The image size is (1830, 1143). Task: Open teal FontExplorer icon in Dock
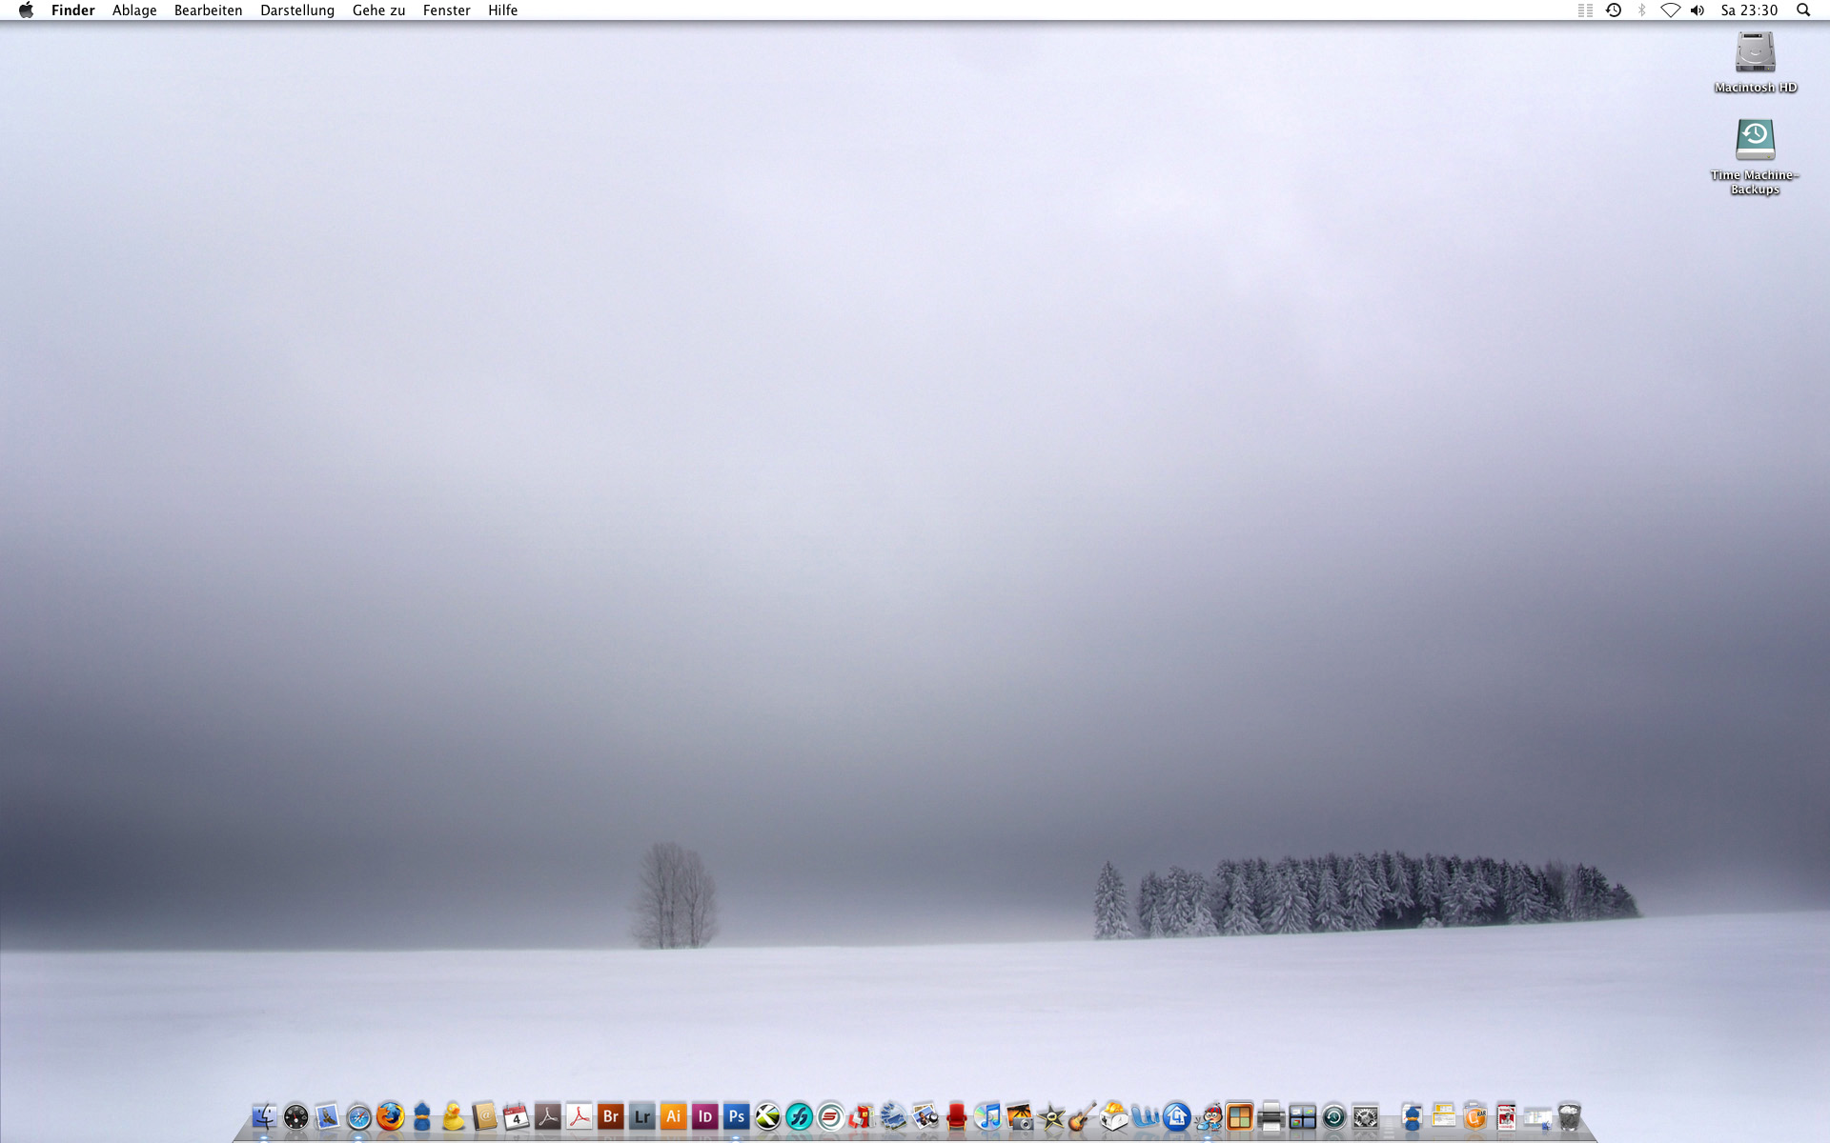(x=799, y=1116)
